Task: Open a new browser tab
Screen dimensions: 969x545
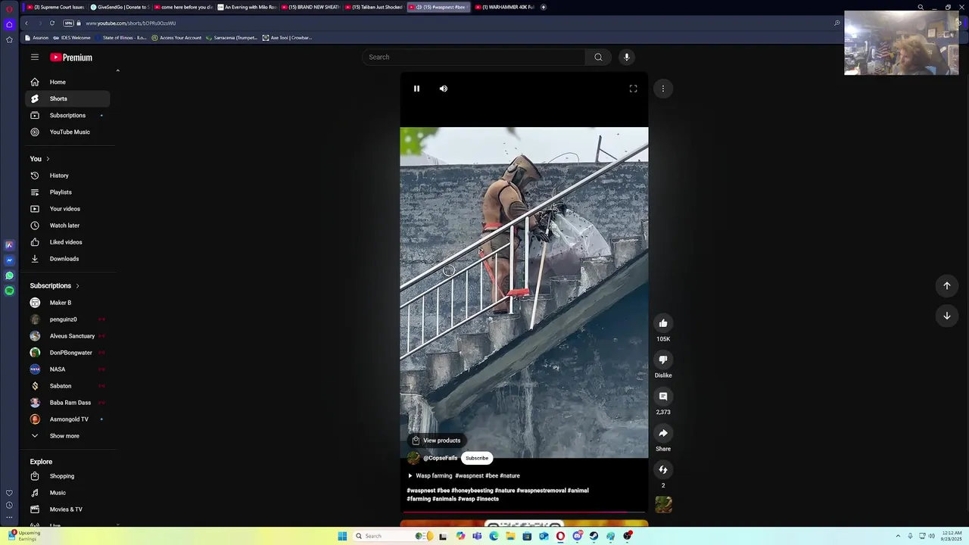Action: click(x=544, y=7)
